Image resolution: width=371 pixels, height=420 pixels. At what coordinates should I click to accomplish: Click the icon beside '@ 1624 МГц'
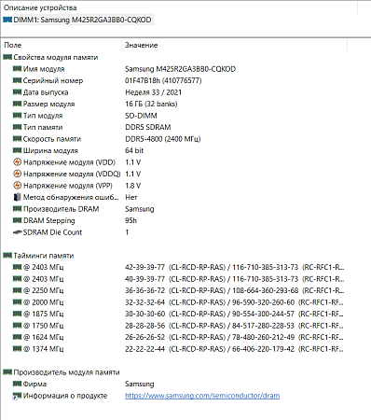coord(17,337)
